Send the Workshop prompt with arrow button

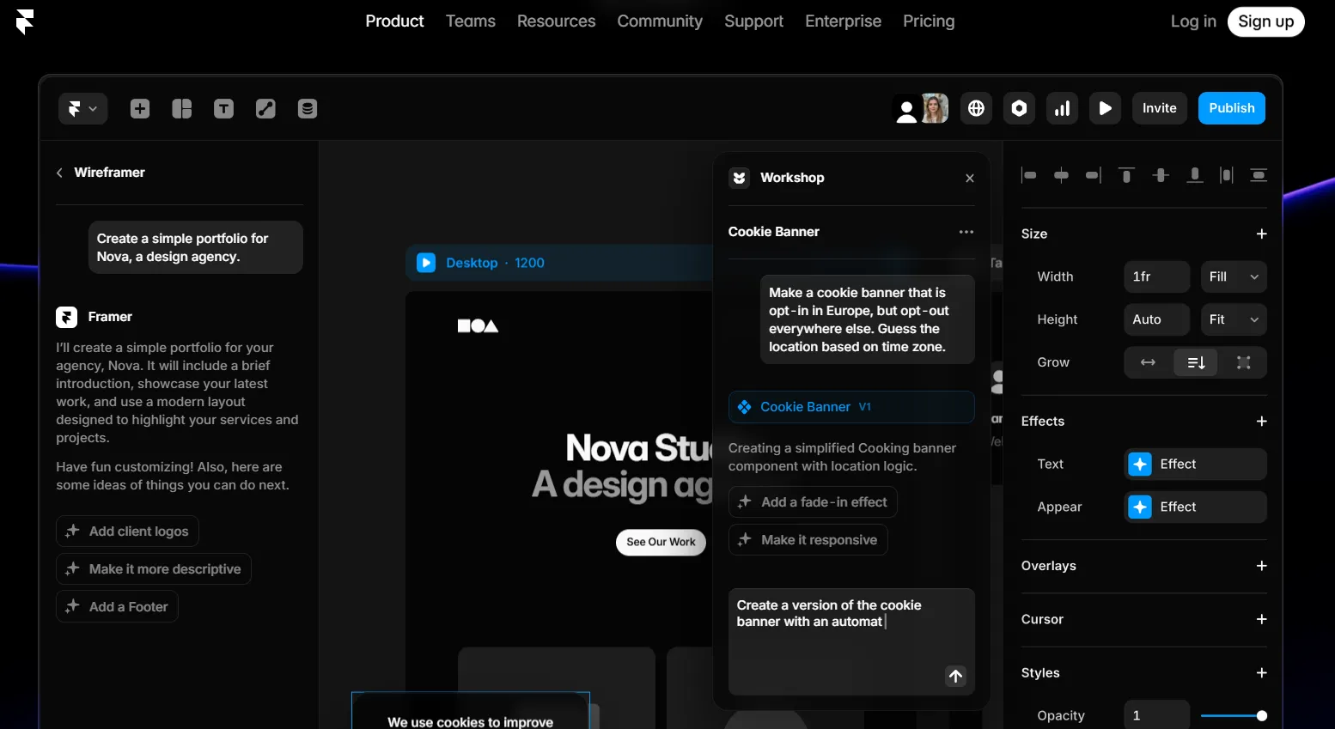955,677
